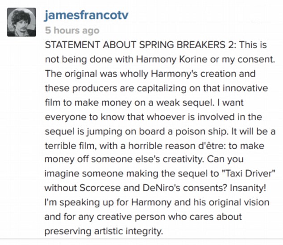Image resolution: width=283 pixels, height=245 pixels.
Task: Click the "STATEMENT ABOUT SPRING BREAKERS 2" heading text
Action: (x=139, y=45)
